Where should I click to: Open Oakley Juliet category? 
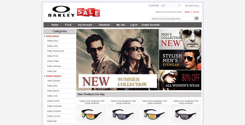coord(52,46)
